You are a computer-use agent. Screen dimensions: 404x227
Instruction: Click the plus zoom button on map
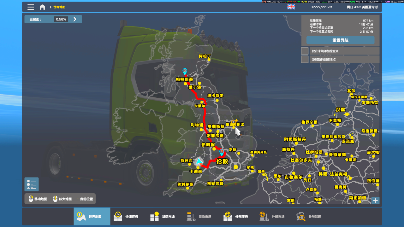[375, 201]
